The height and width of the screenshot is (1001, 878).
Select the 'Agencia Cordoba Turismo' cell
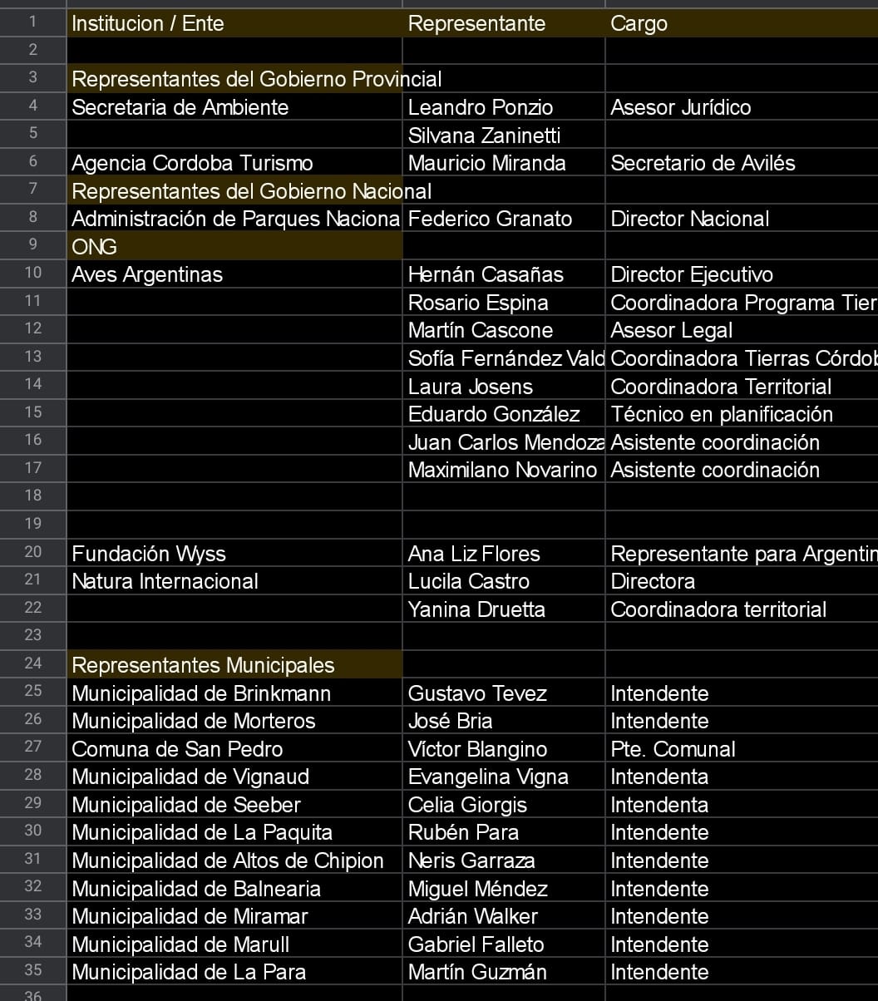pyautogui.click(x=234, y=163)
